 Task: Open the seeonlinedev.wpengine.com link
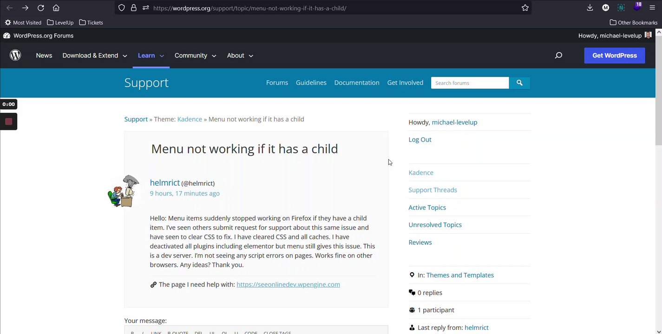tap(288, 284)
